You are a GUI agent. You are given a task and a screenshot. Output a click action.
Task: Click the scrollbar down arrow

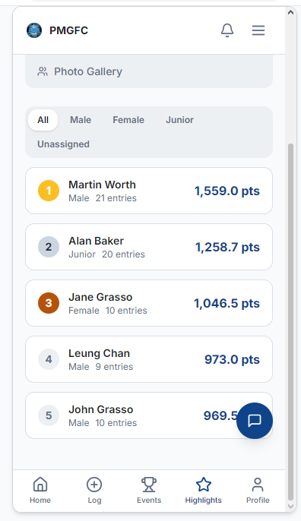pos(290,507)
